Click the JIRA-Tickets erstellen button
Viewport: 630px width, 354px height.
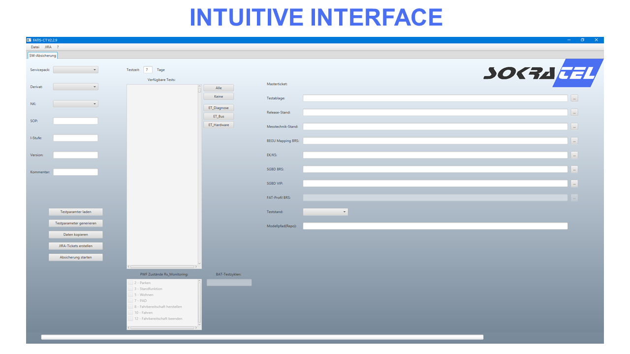(x=76, y=246)
